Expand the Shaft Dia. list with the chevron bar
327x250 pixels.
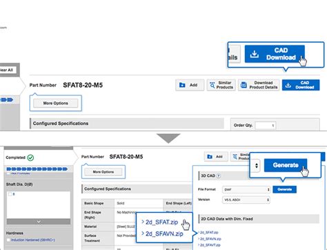39,222
